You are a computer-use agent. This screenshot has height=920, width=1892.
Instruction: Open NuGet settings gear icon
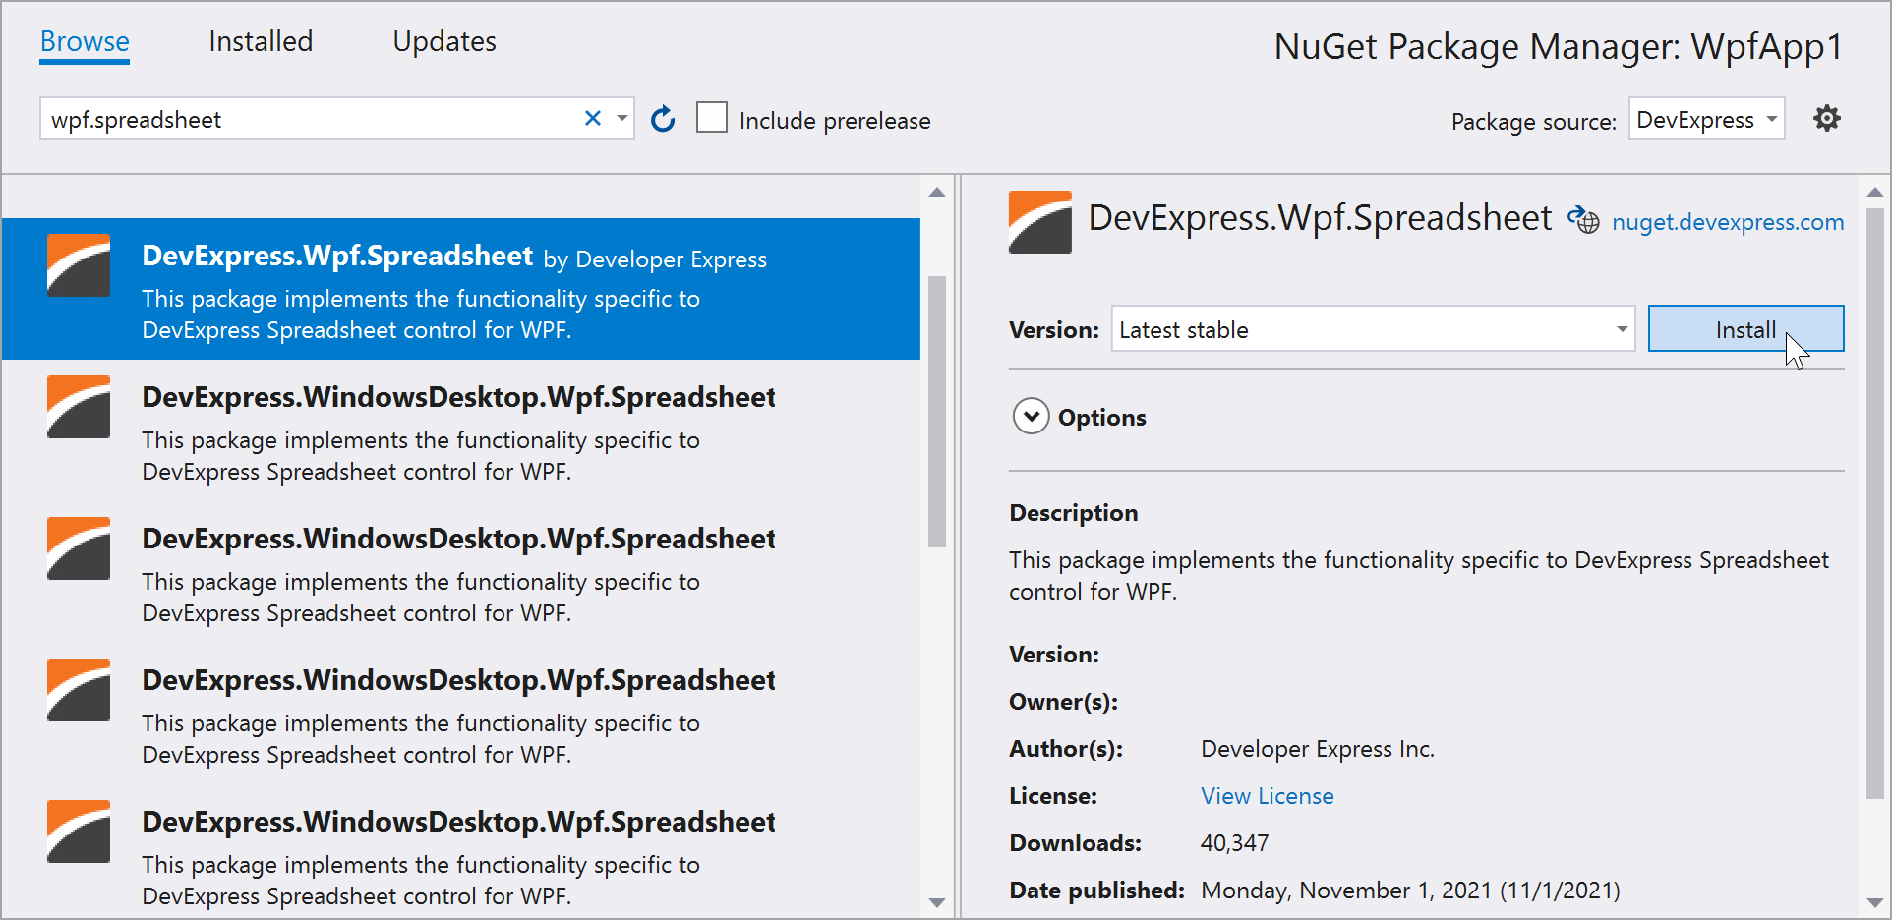click(1826, 119)
